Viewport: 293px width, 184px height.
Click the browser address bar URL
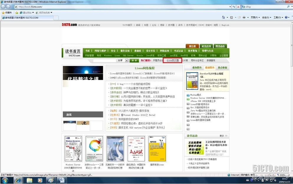[x=30, y=7]
